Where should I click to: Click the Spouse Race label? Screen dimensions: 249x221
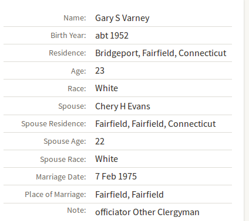pyautogui.click(x=63, y=160)
